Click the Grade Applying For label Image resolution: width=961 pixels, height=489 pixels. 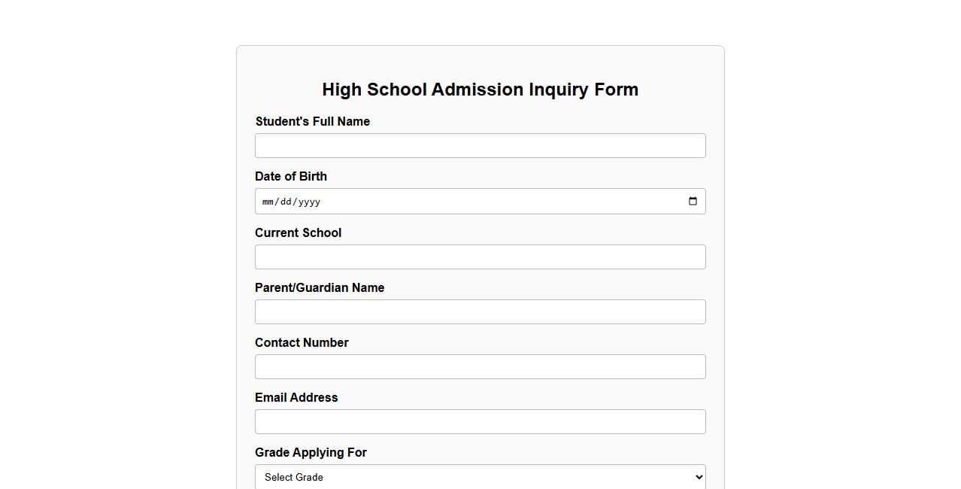(x=311, y=452)
